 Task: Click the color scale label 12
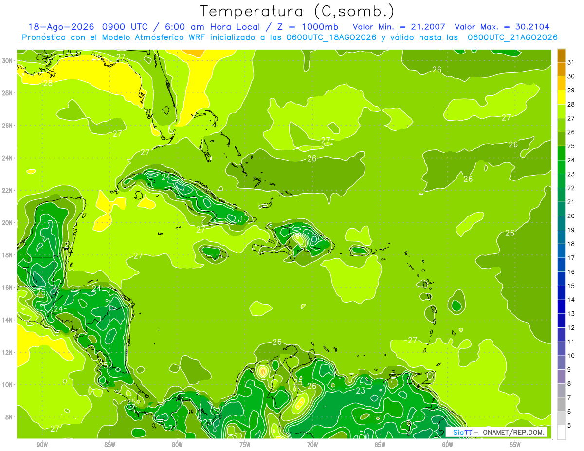[x=571, y=328]
